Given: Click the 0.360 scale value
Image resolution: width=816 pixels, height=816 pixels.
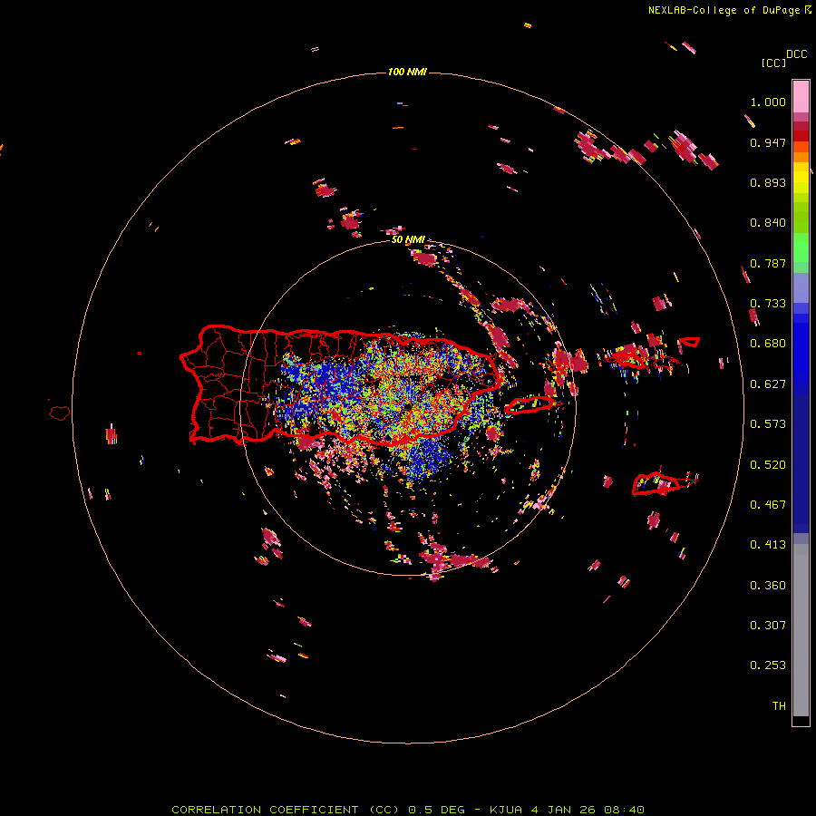Looking at the screenshot, I should pos(768,586).
